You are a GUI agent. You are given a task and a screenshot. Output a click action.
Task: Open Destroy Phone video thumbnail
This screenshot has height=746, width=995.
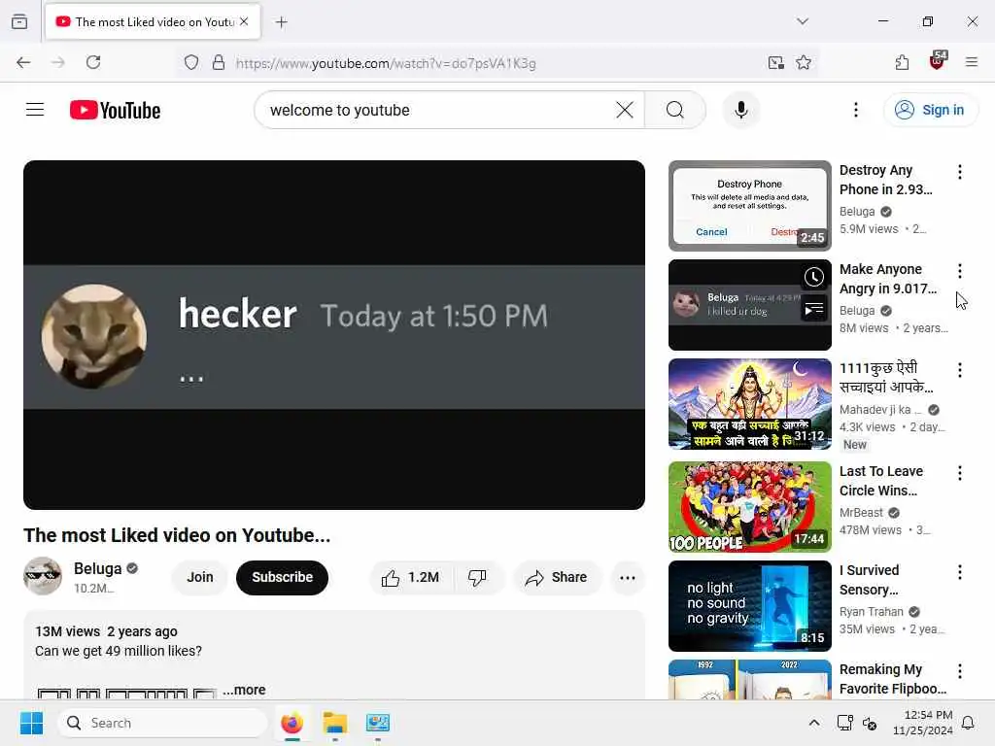tap(749, 206)
